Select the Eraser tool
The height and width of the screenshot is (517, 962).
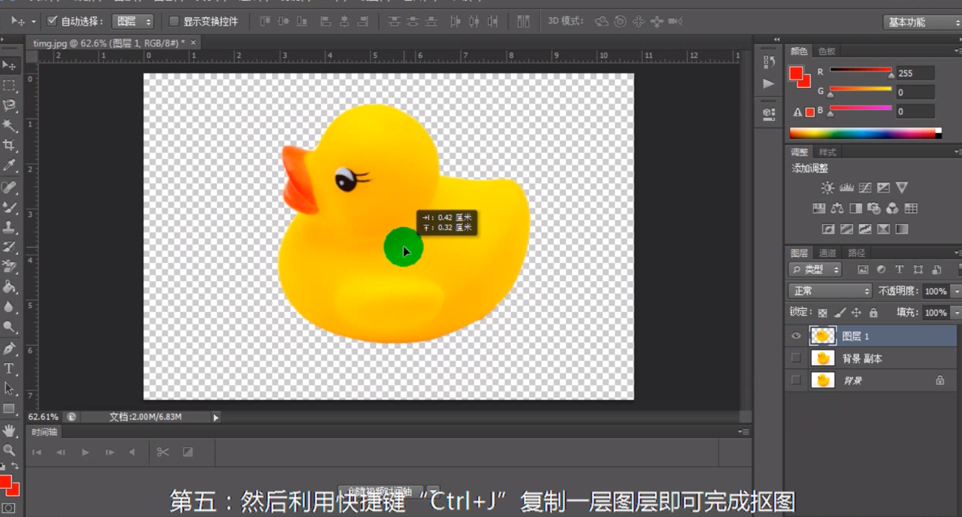pyautogui.click(x=9, y=266)
